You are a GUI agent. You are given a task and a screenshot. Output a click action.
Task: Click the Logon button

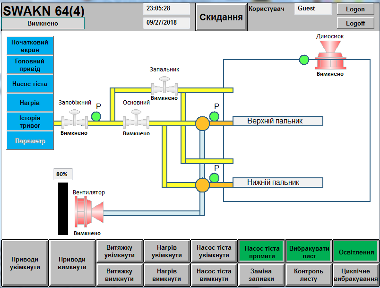coord(355,9)
